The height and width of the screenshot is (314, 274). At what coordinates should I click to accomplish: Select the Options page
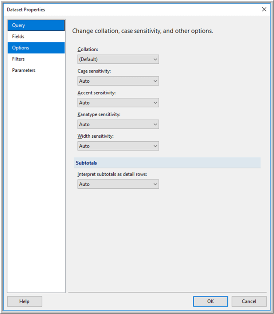pos(36,48)
